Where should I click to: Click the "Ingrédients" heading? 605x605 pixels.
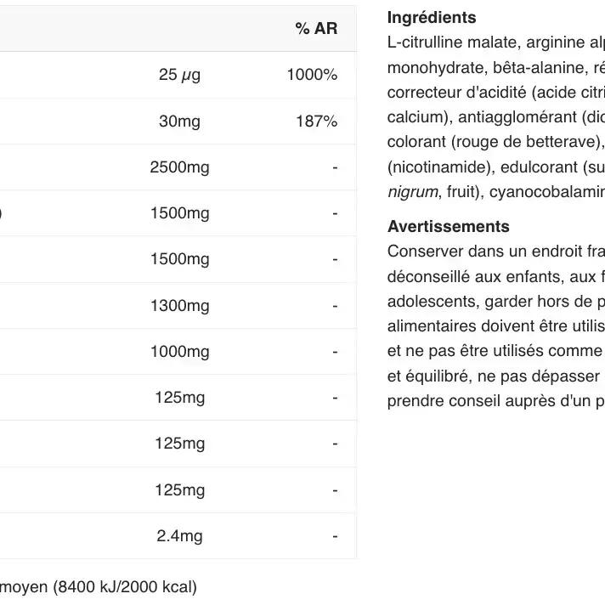432,18
